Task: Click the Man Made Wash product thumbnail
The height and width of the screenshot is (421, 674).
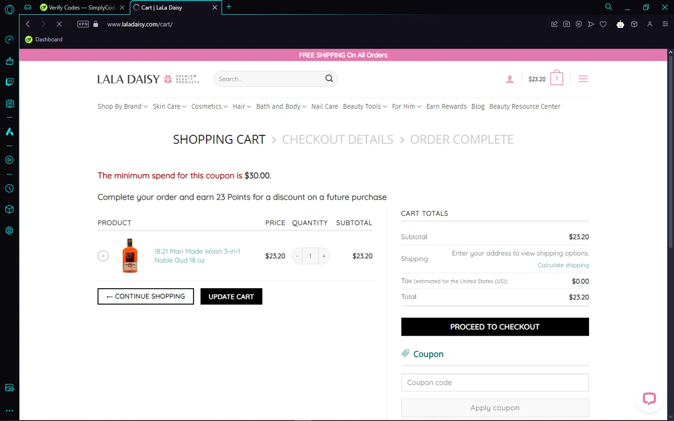Action: (x=130, y=256)
